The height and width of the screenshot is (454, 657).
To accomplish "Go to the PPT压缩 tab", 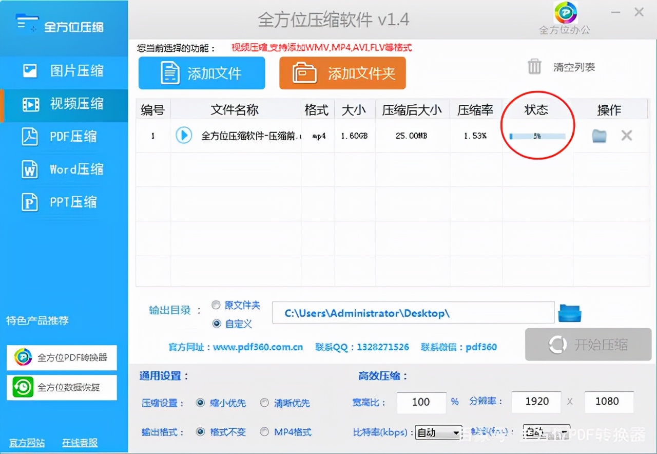I will click(64, 202).
